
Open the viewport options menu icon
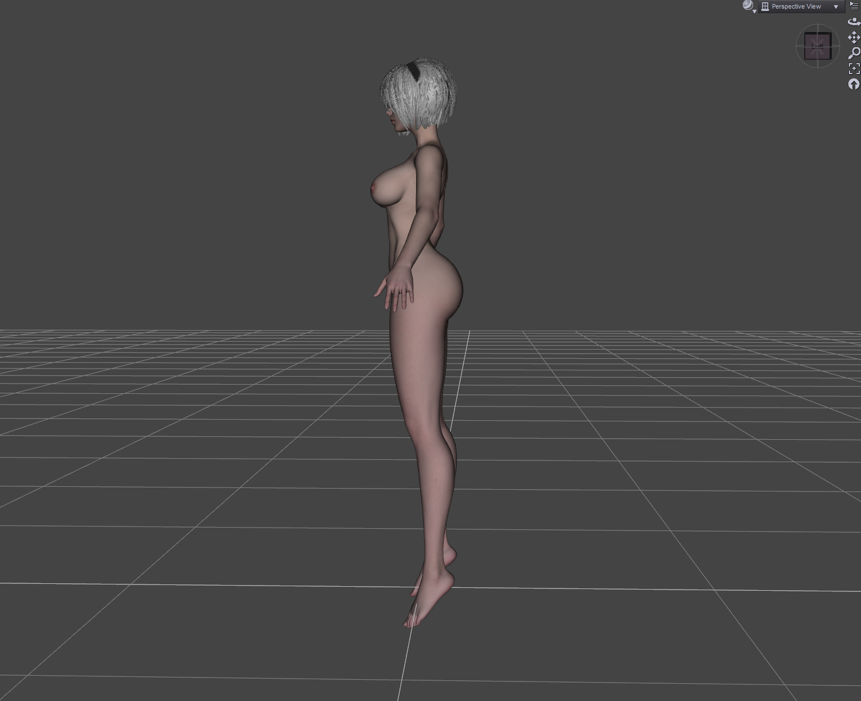click(x=854, y=5)
